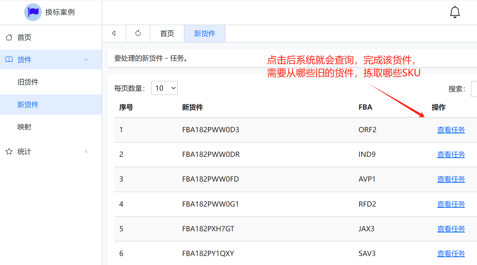This screenshot has width=477, height=265.
Task: Click 查看任务 for FBA182PXH7GT
Action: tap(451, 229)
